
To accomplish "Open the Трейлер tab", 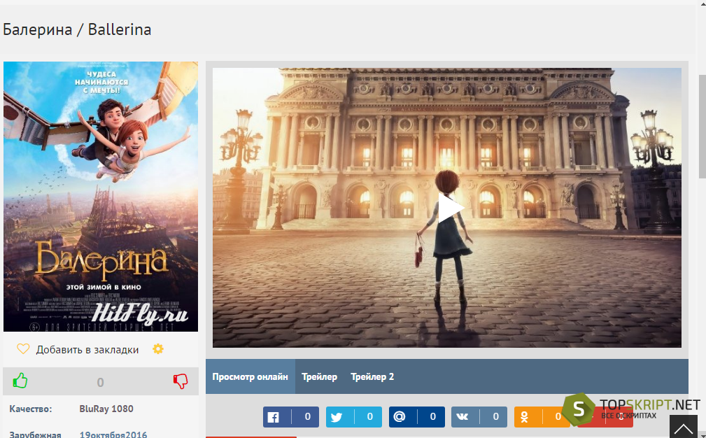I will 319,376.
